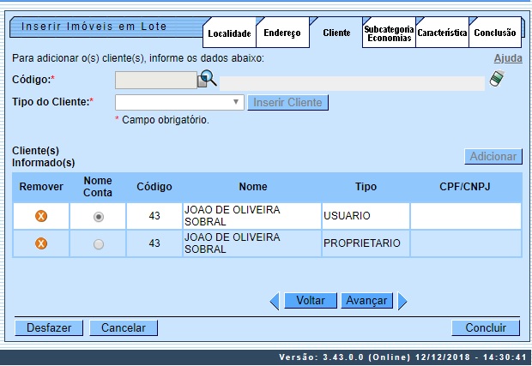
Task: Select Nome Conta radio for PROPRIETARIO row
Action: point(99,244)
